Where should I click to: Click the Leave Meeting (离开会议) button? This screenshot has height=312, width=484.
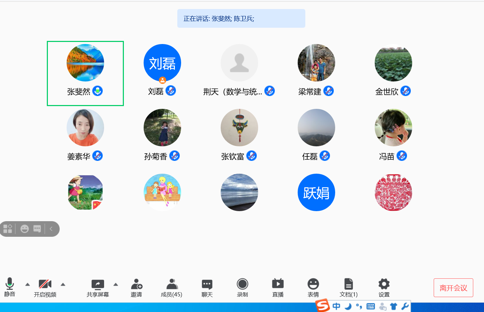[x=453, y=288]
